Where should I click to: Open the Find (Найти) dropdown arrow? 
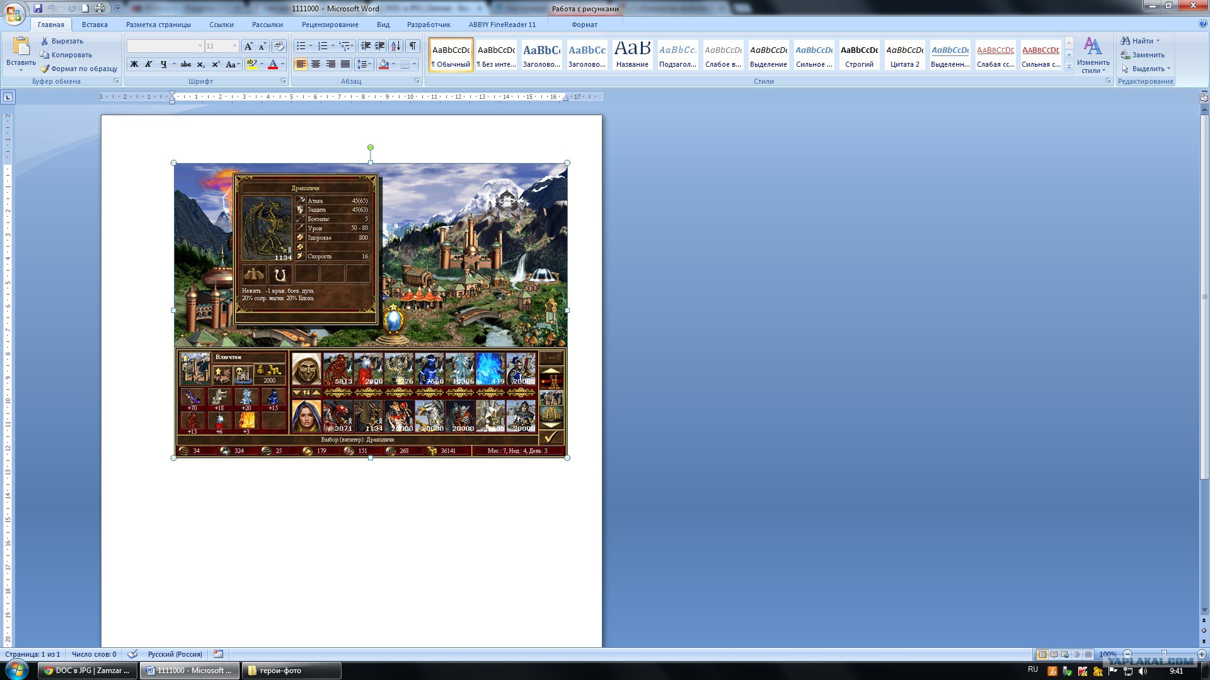click(1158, 41)
